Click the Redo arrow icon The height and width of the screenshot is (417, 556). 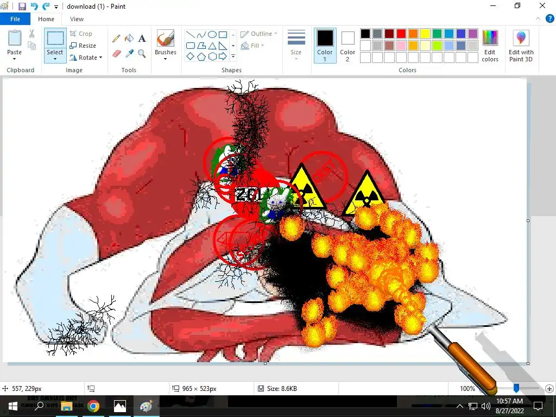coord(46,7)
